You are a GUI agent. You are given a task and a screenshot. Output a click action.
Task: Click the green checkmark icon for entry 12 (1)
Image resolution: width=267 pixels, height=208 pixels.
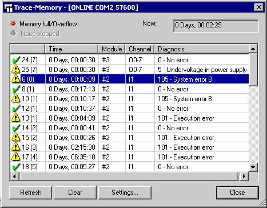(x=16, y=109)
